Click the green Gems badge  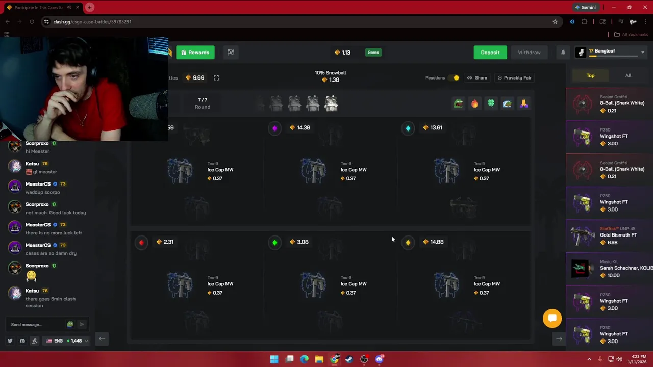click(373, 53)
